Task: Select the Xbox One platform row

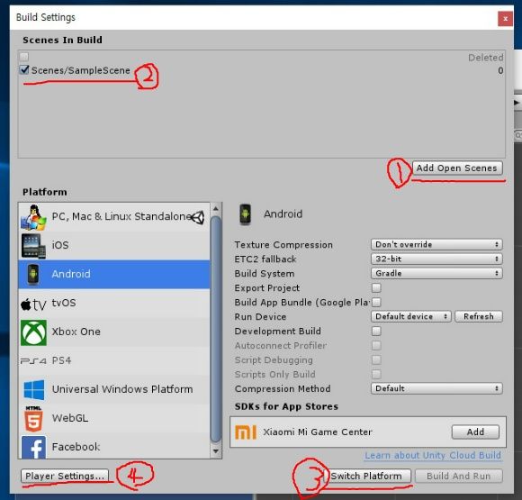Action: [x=114, y=332]
